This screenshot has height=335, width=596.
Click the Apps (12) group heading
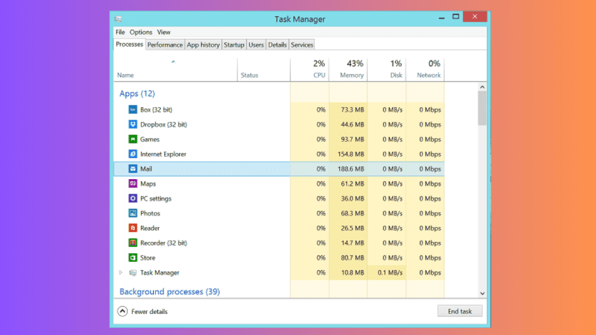click(x=137, y=94)
